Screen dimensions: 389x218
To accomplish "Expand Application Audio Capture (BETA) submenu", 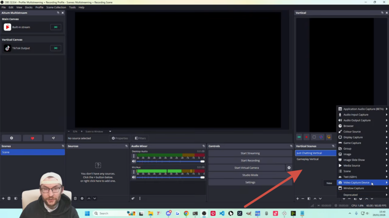I will pos(362,109).
